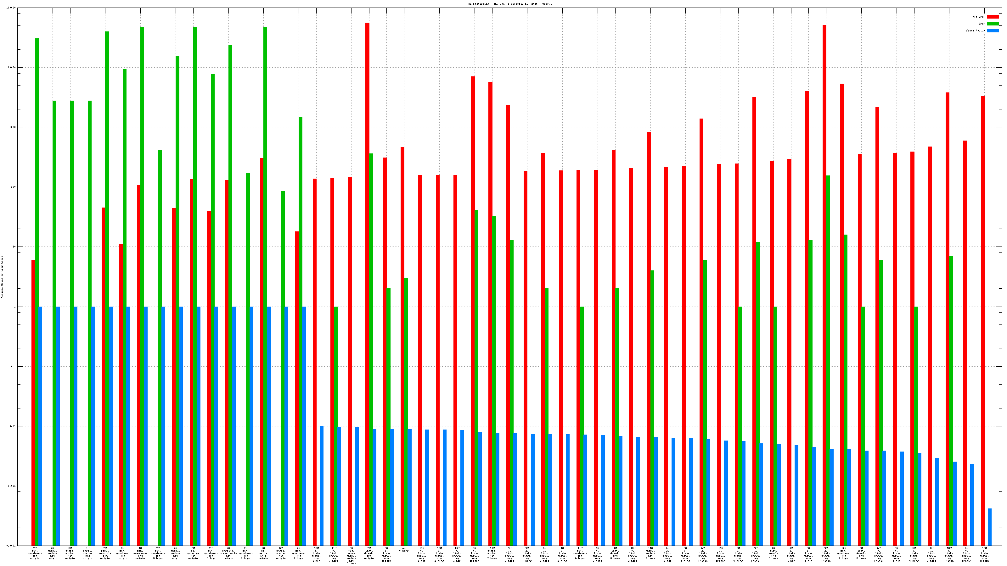Click the old.spam.dnsbl.sorbs.net 5 hops label

tap(351, 555)
